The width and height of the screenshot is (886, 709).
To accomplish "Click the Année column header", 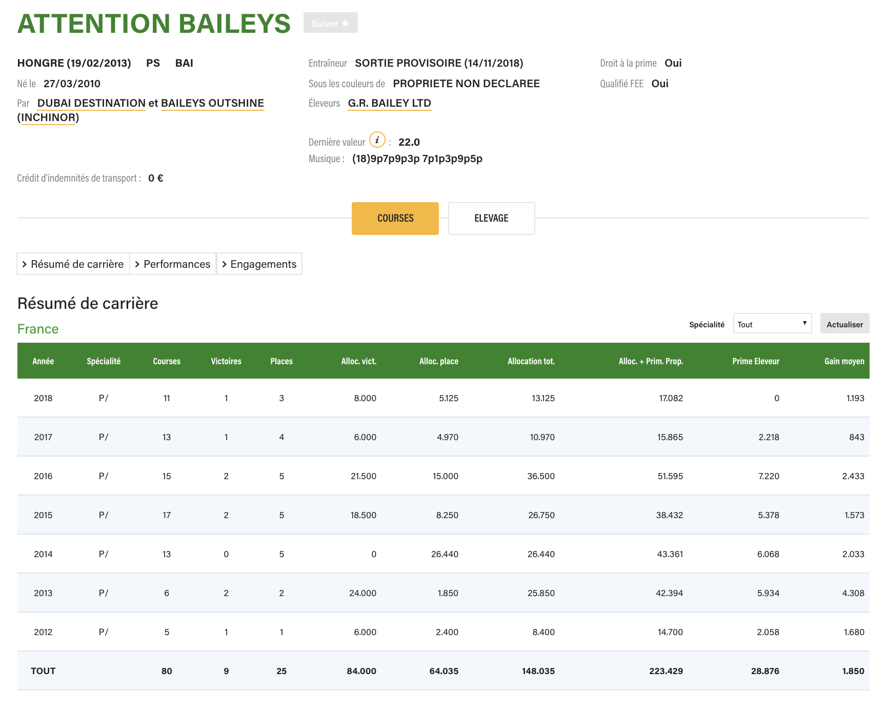I will (43, 361).
